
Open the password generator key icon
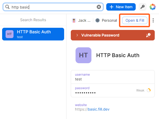click(x=143, y=7)
